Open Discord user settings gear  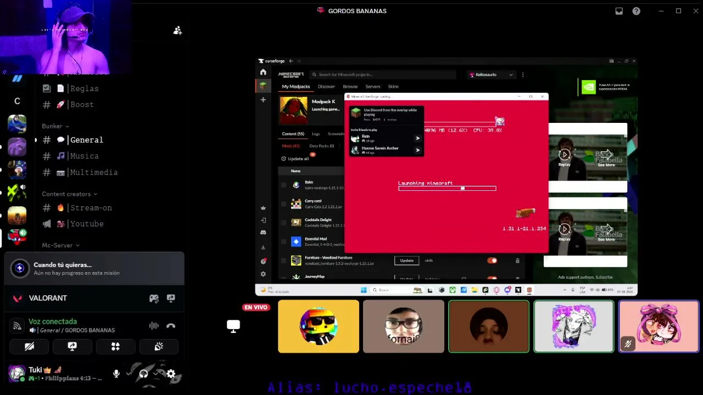(x=171, y=374)
